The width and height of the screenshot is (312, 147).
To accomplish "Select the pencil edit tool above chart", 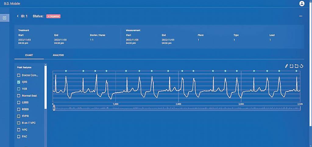I will (286, 66).
